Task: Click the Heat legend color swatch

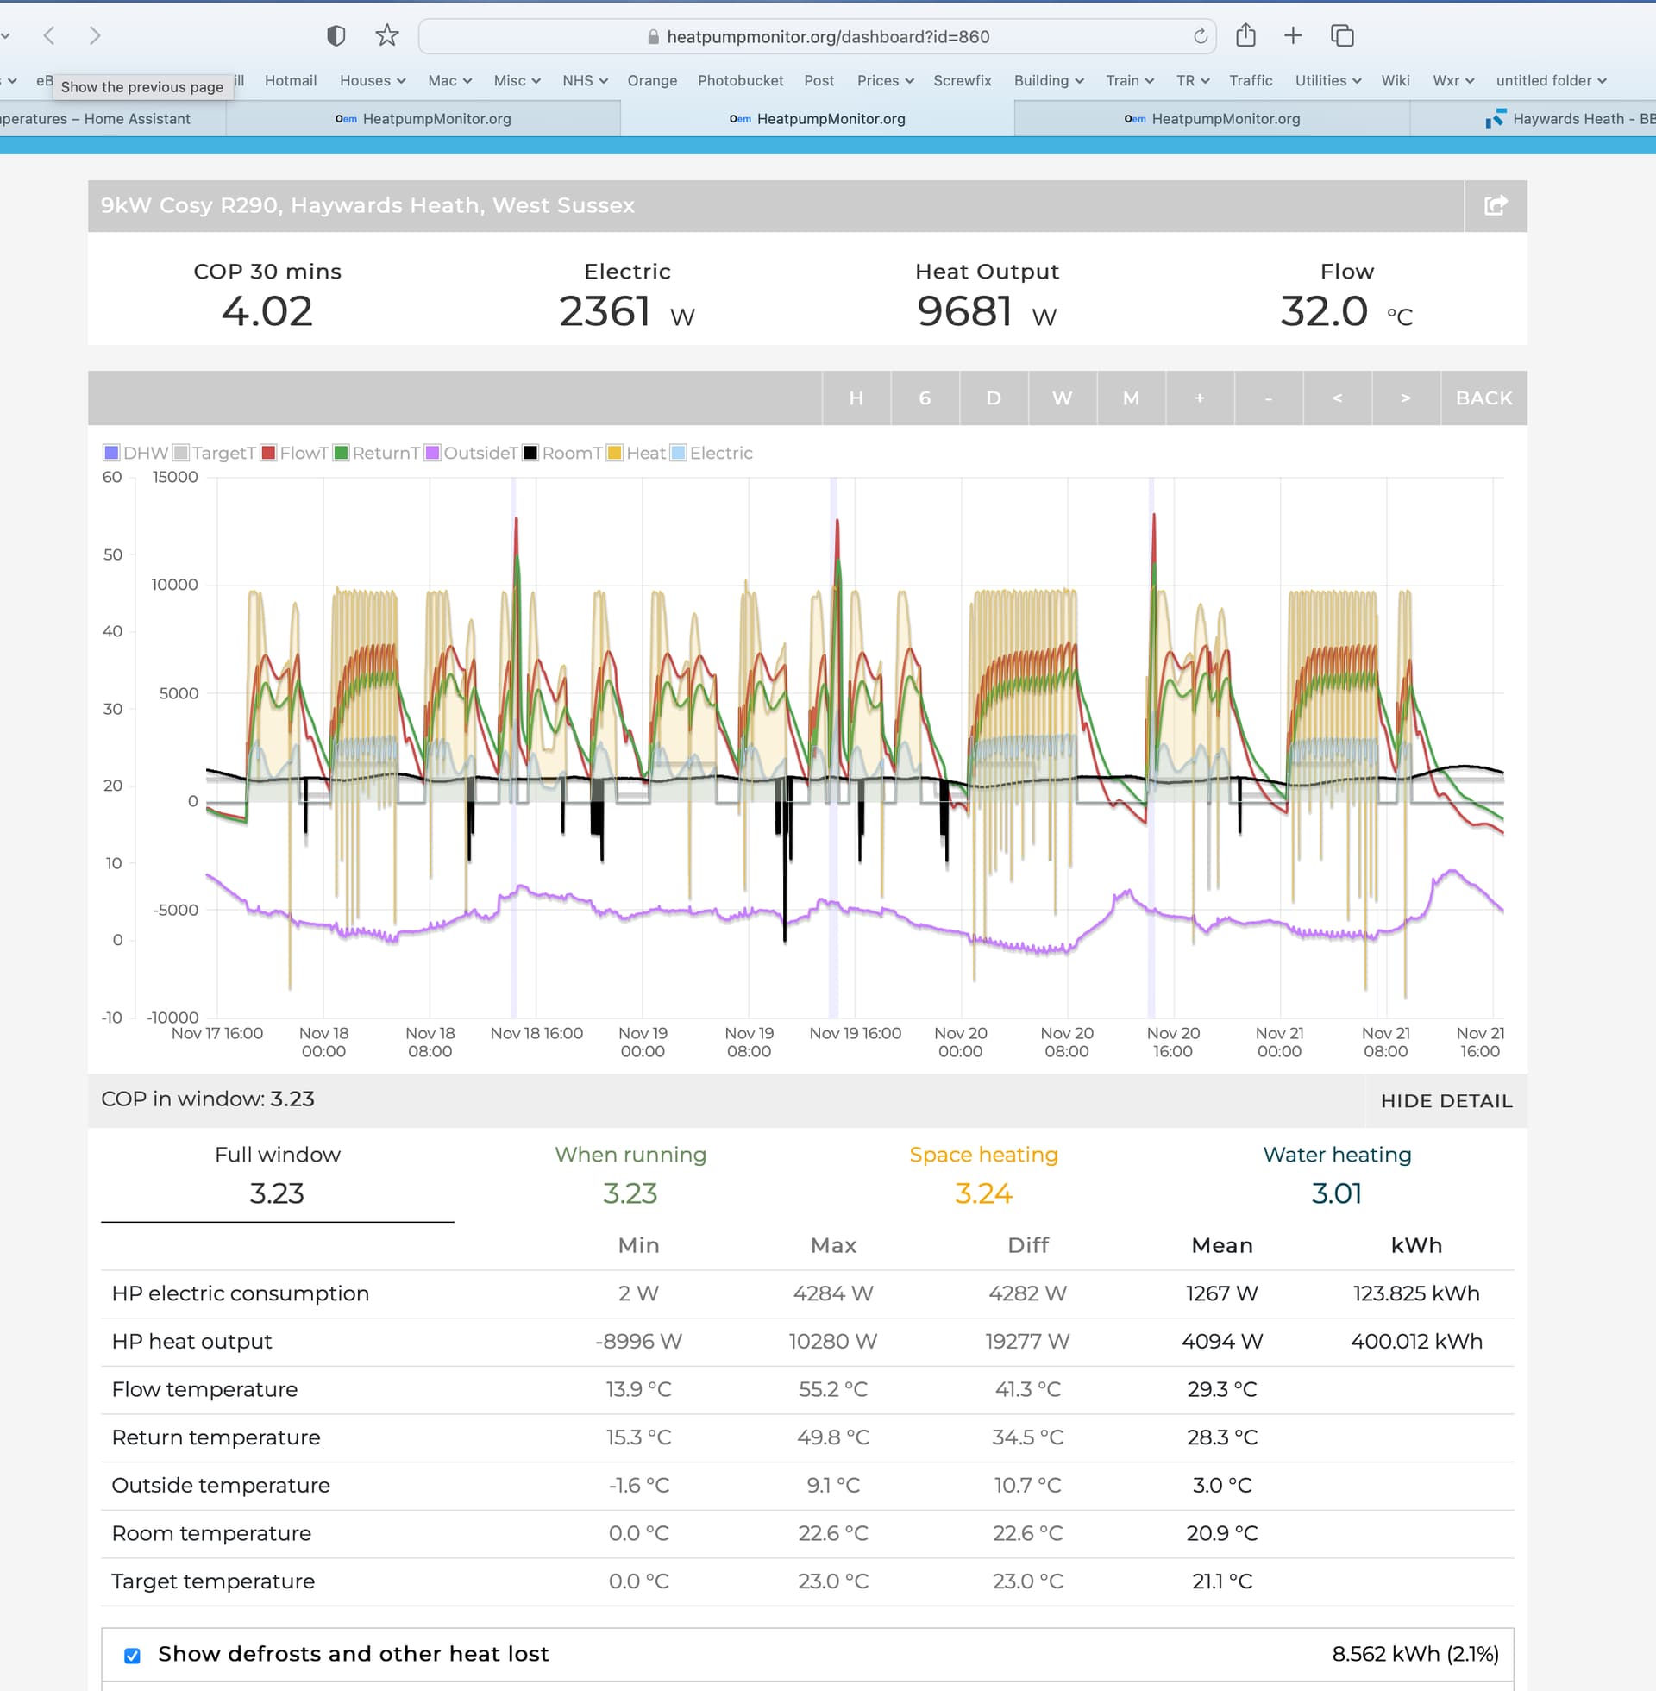Action: pos(615,453)
